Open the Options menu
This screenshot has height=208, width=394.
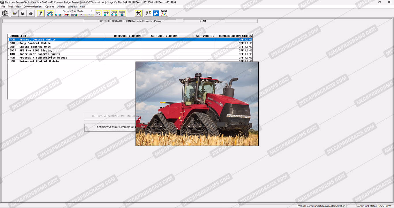[50, 7]
